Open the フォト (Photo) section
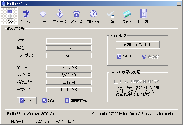The width and height of the screenshot is (183, 125). [127, 16]
